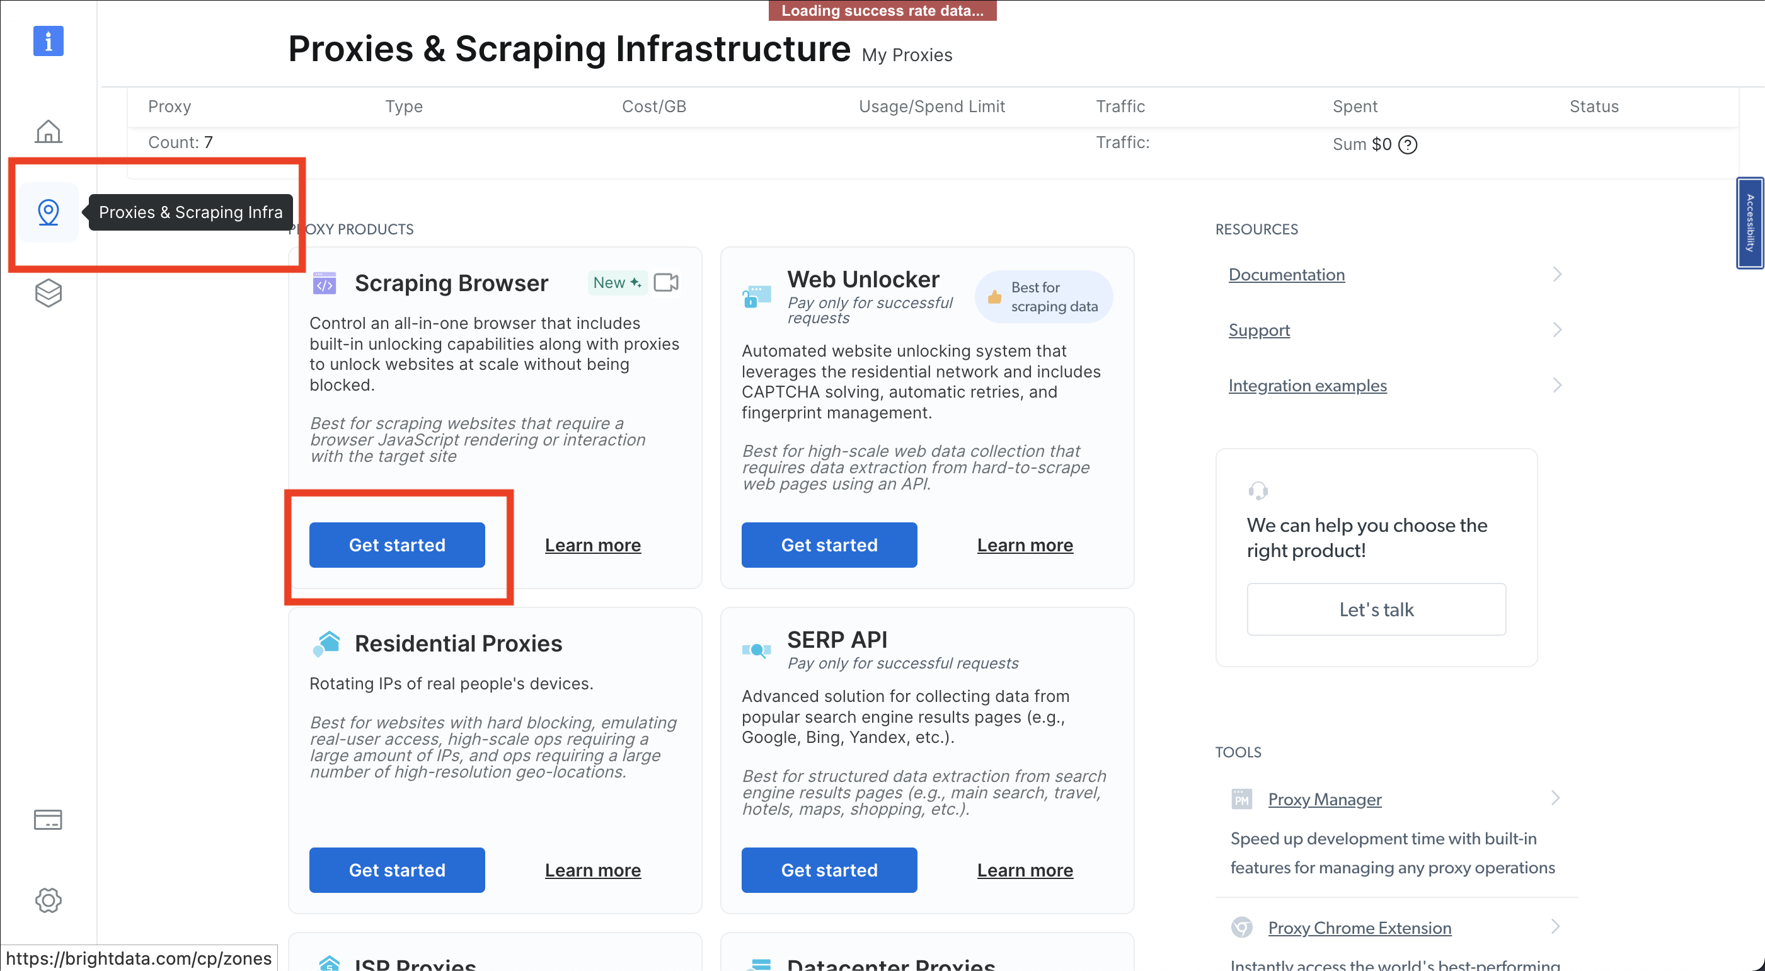
Task: Open Learn more under Web Unlocker
Action: [1025, 545]
